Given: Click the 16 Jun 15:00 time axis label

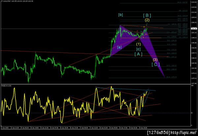Looking at the screenshot, I should click(64, 128).
